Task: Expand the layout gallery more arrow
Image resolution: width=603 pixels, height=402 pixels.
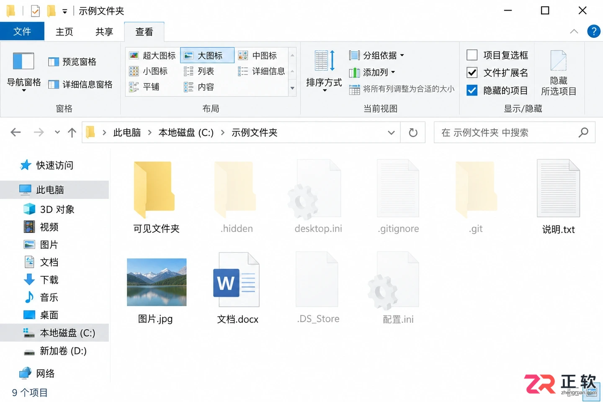Action: tap(292, 88)
